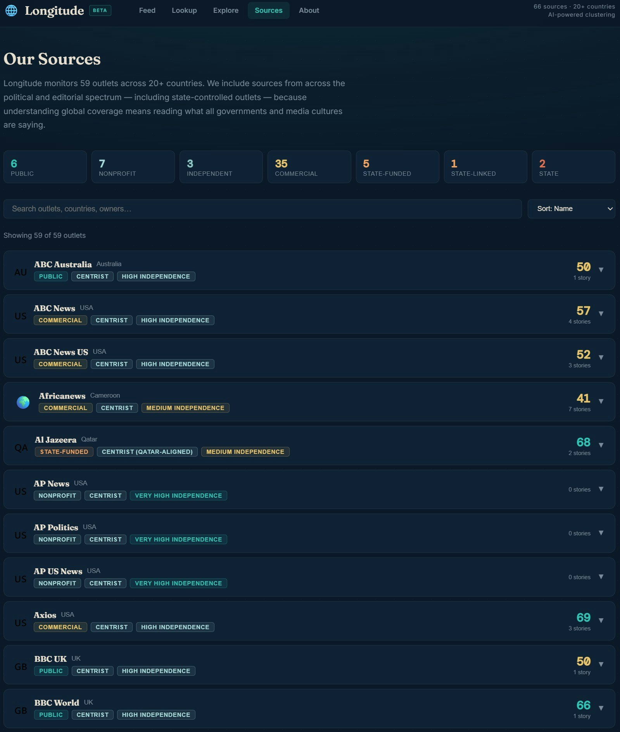Expand the ABC News US row arrow
The height and width of the screenshot is (732, 620).
point(601,357)
